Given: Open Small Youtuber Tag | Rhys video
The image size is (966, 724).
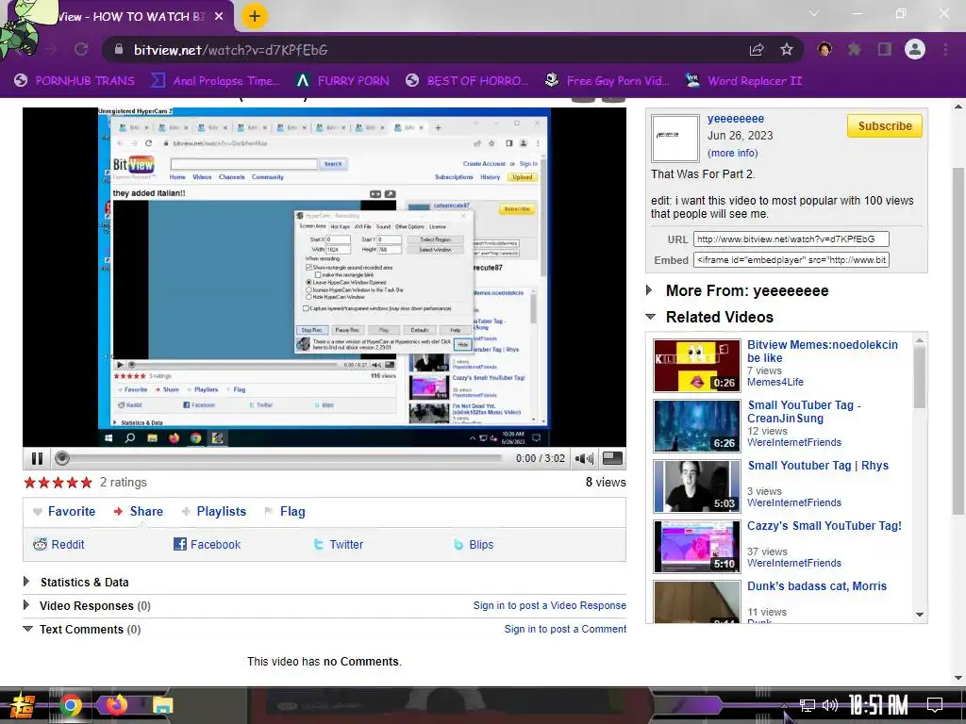Looking at the screenshot, I should 818,466.
